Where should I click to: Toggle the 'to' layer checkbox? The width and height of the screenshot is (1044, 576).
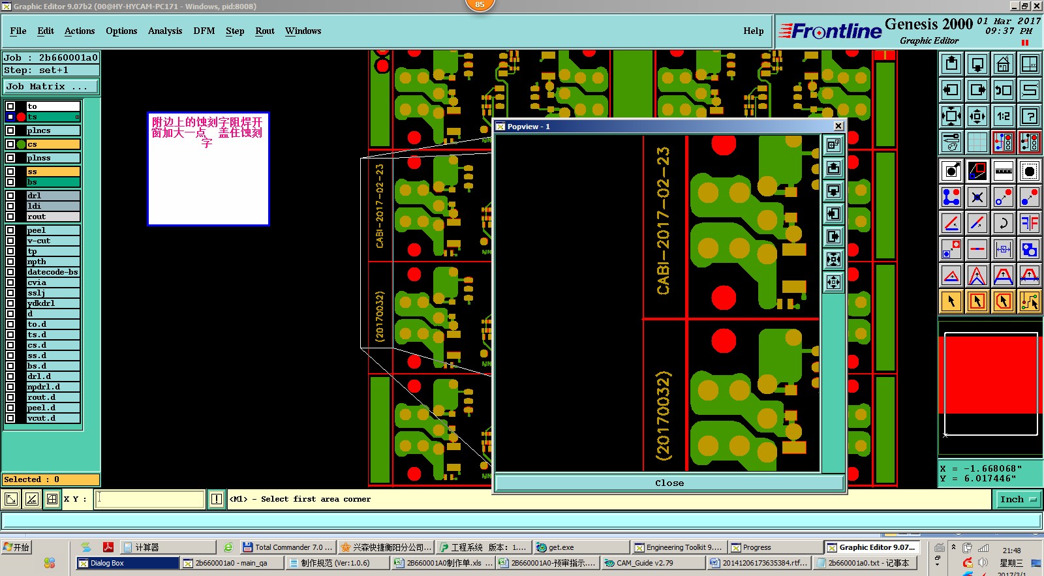[10, 106]
